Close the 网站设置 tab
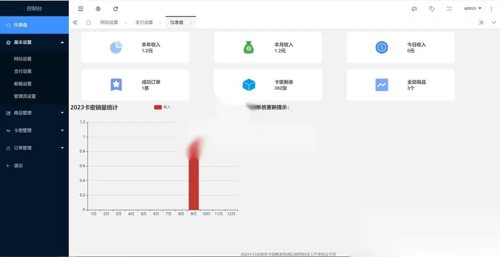Screen dimensions: 500x257 [125, 22]
